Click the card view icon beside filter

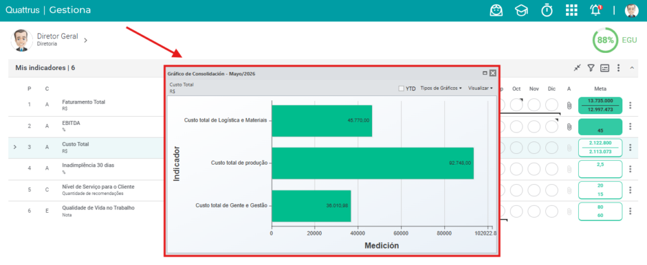point(605,68)
